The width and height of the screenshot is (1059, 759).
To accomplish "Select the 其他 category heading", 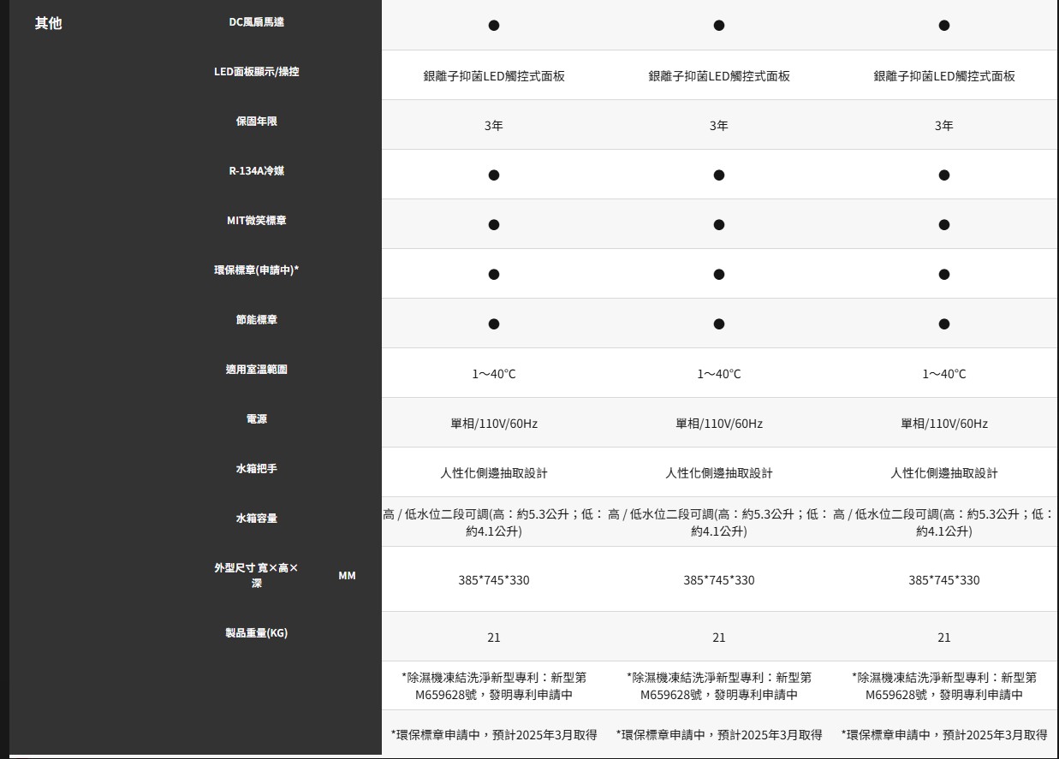I will (x=48, y=23).
